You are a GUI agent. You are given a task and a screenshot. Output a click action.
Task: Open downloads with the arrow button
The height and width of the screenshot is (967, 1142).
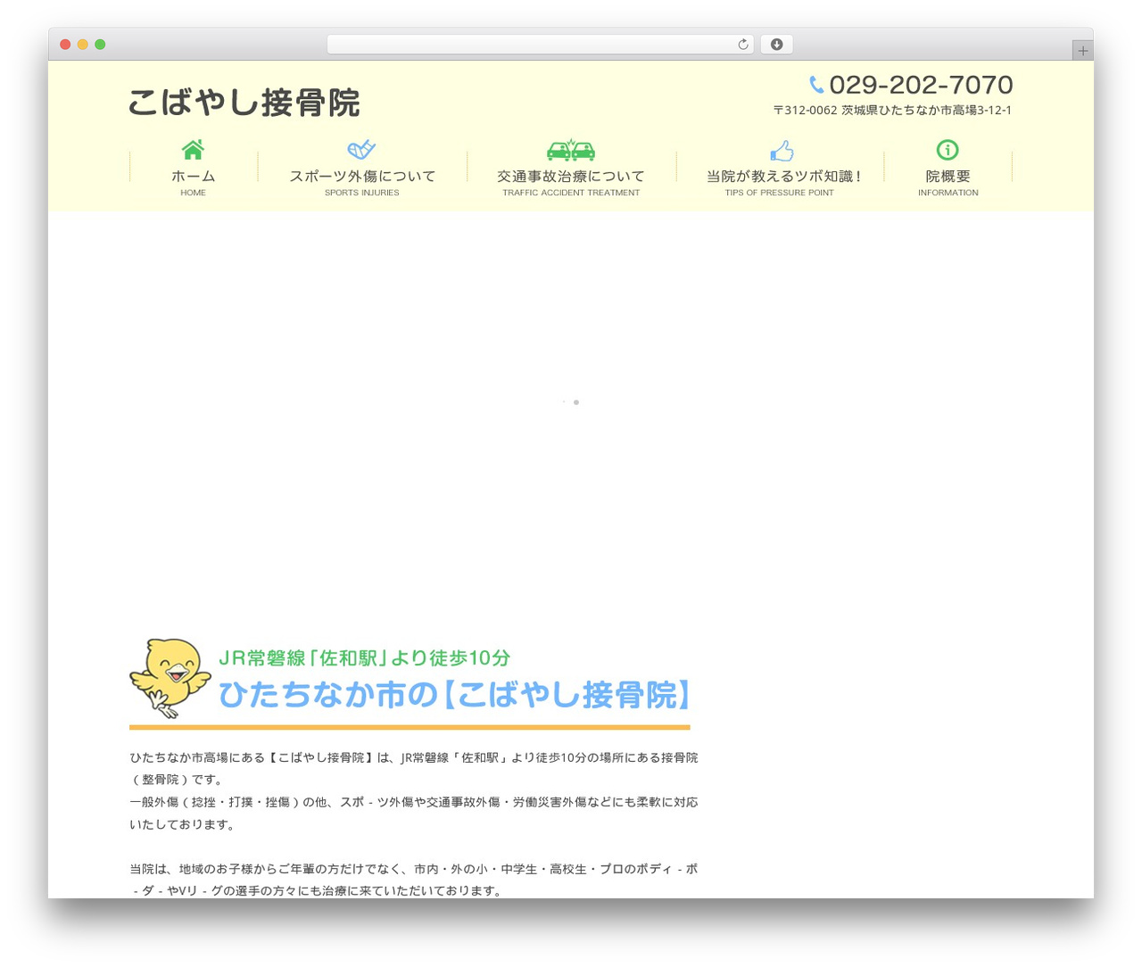[x=776, y=45]
